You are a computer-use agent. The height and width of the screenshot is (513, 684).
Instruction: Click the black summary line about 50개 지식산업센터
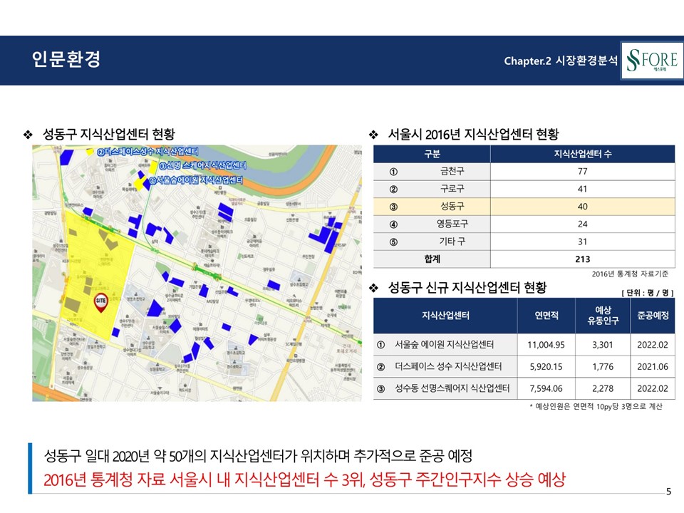pyautogui.click(x=258, y=456)
